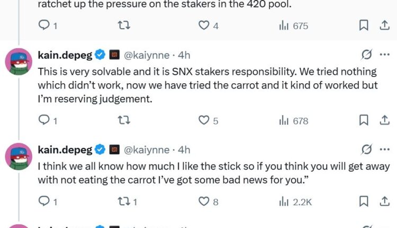The height and width of the screenshot is (228, 397).
Task: Open kain.depeg profile from "very solvable" tweet
Action: (x=65, y=55)
